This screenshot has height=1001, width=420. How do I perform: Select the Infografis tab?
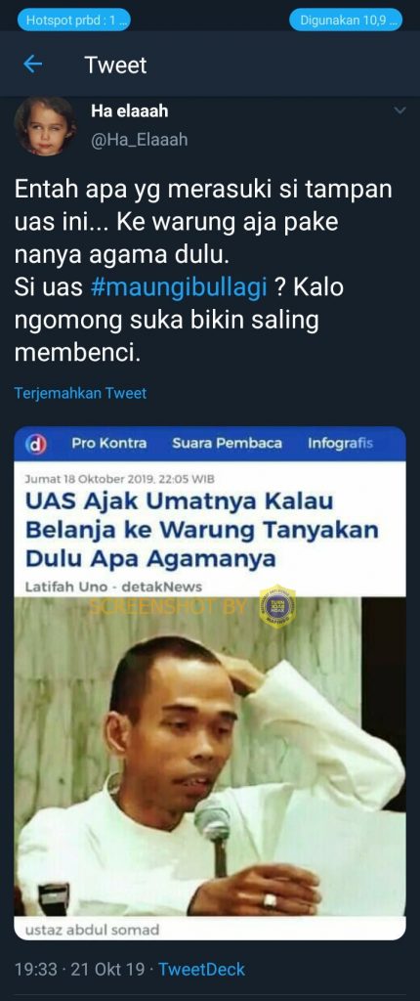click(x=340, y=443)
